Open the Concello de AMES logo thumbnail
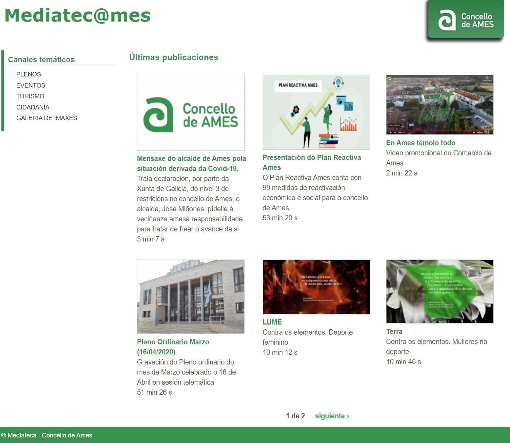 pos(191,112)
